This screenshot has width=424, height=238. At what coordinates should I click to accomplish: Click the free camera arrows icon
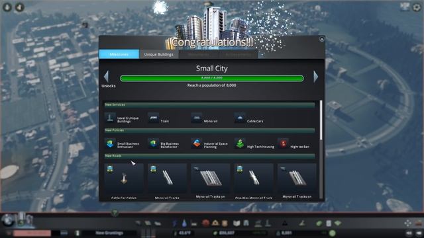pyautogui.click(x=408, y=223)
